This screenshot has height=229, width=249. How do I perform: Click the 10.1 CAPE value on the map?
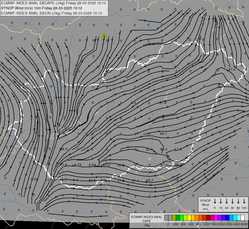pos(179,180)
